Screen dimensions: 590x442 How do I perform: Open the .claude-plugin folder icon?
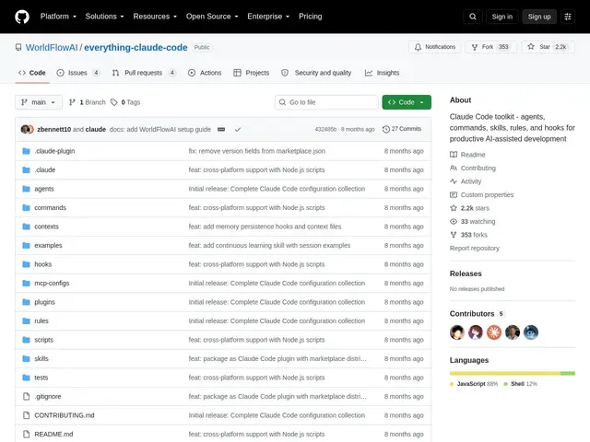pos(27,151)
